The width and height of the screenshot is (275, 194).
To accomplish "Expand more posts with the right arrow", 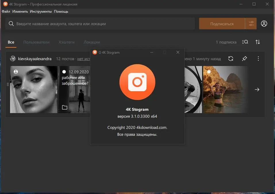I will click(257, 89).
